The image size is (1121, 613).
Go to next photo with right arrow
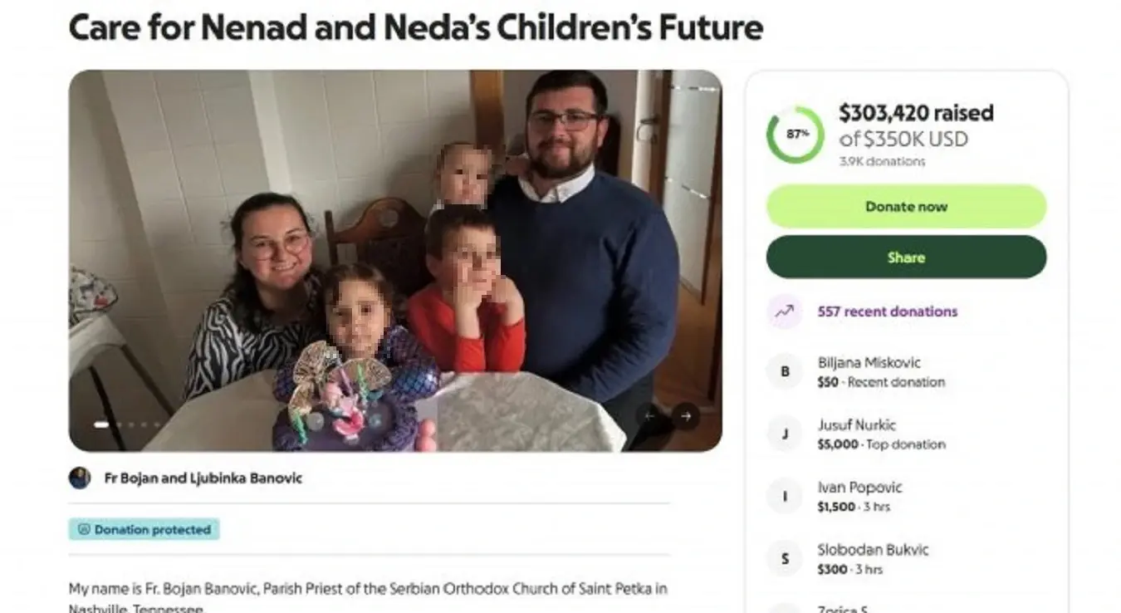685,415
